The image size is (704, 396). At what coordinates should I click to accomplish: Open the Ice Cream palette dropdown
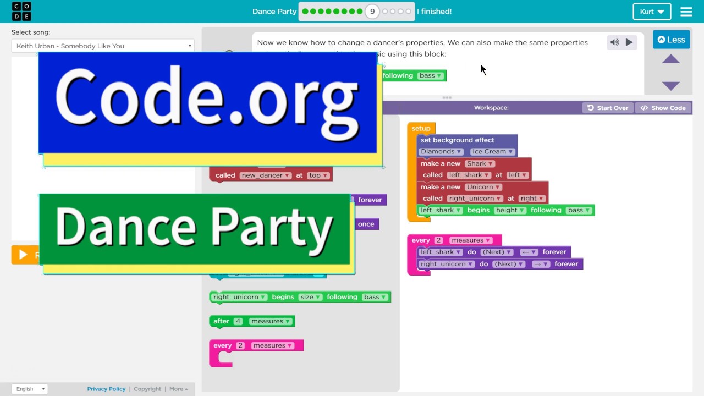[492, 151]
